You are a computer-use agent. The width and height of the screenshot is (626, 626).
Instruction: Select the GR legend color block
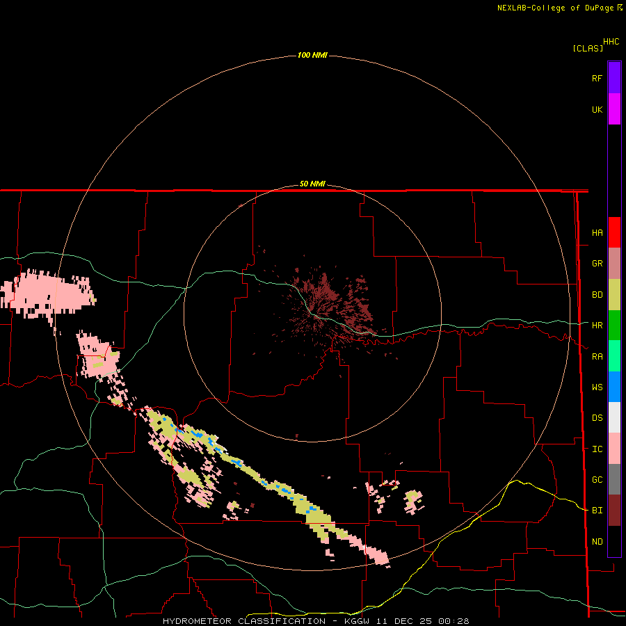tap(614, 264)
